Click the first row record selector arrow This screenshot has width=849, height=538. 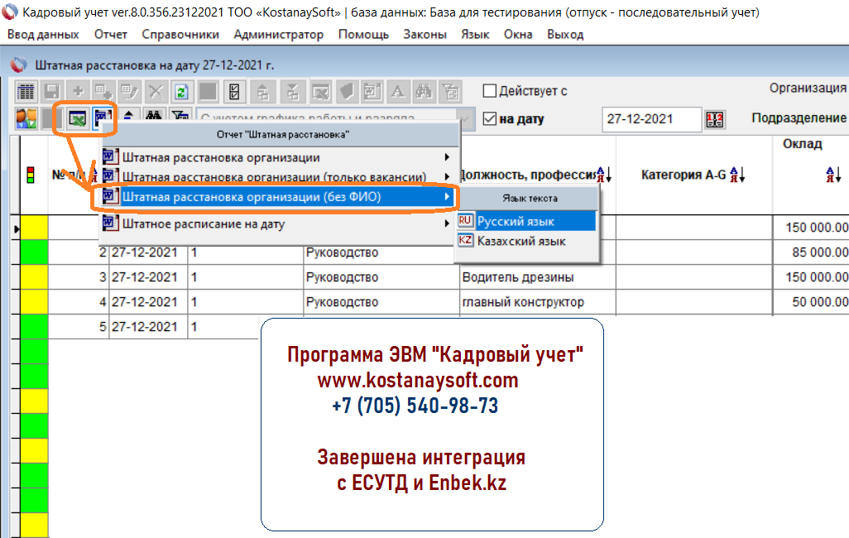[17, 228]
